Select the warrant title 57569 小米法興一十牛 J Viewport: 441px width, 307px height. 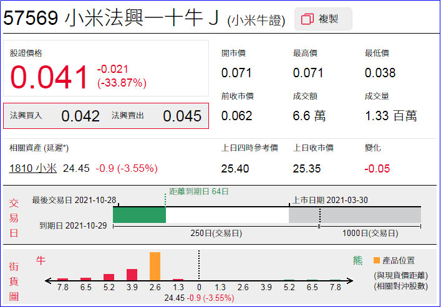click(x=111, y=18)
